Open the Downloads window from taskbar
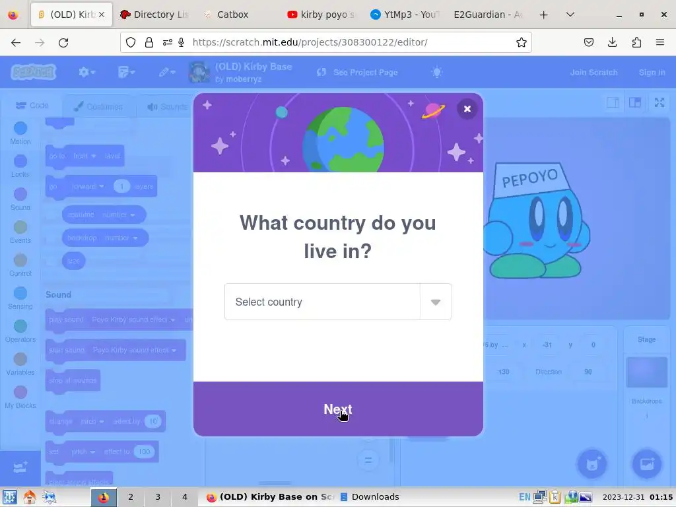Viewport: 676px width, 507px height. click(370, 497)
